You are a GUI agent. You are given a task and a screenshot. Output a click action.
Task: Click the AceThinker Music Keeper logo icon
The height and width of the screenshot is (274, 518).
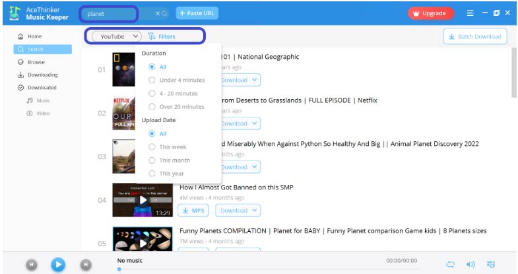tap(15, 13)
